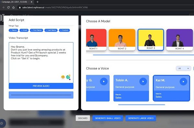Play the partially visible G. voice sample

(104, 82)
